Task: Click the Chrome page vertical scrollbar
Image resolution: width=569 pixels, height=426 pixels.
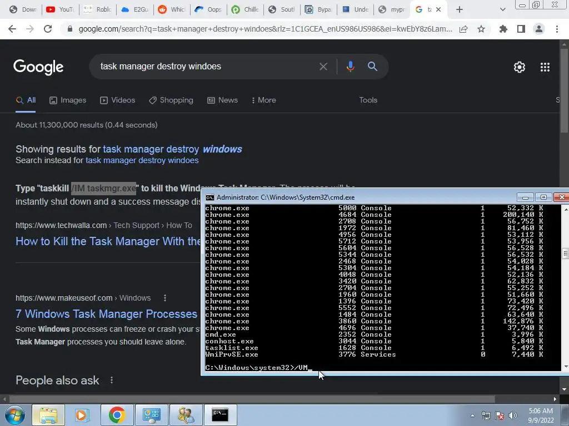Action: pos(564,90)
